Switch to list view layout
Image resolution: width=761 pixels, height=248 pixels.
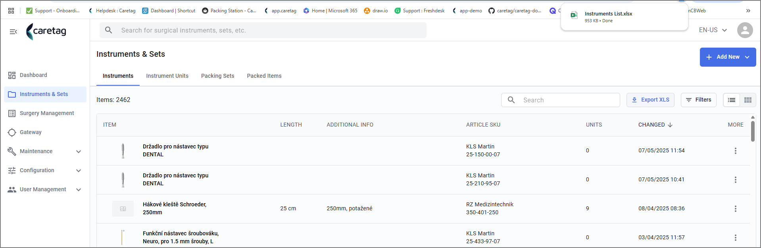732,100
